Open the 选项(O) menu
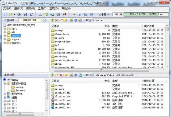 coord(54,8)
